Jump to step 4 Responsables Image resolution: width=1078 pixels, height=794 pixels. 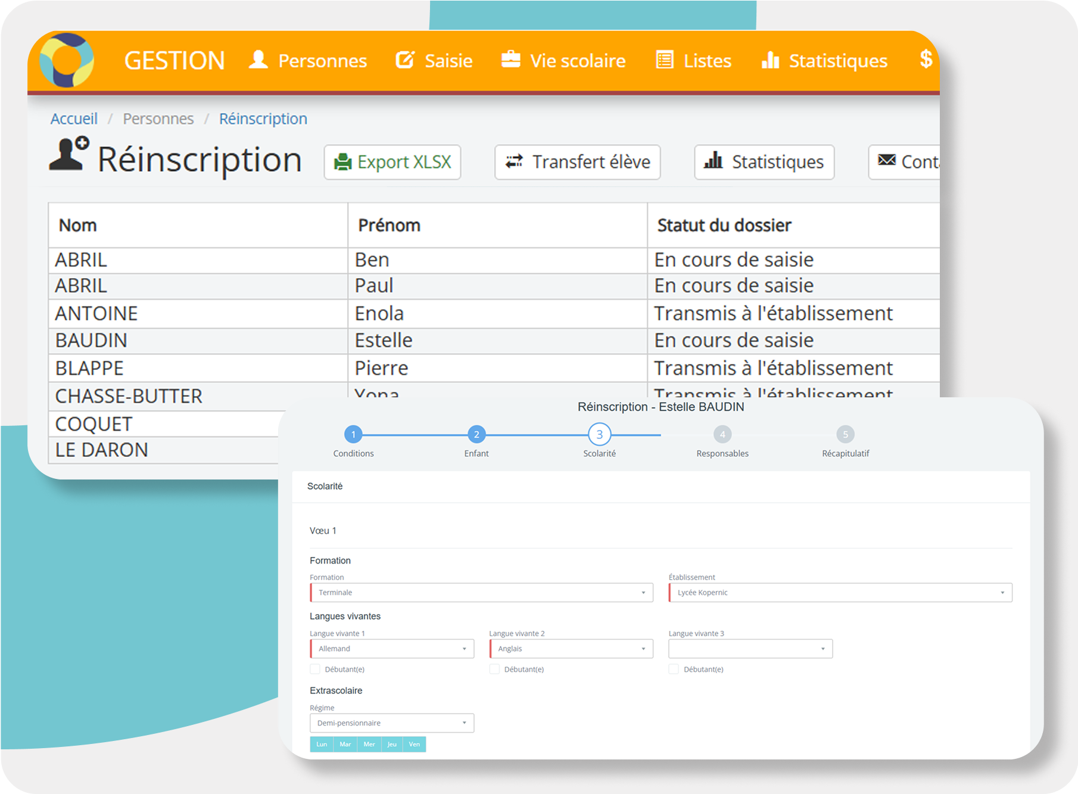pos(722,434)
